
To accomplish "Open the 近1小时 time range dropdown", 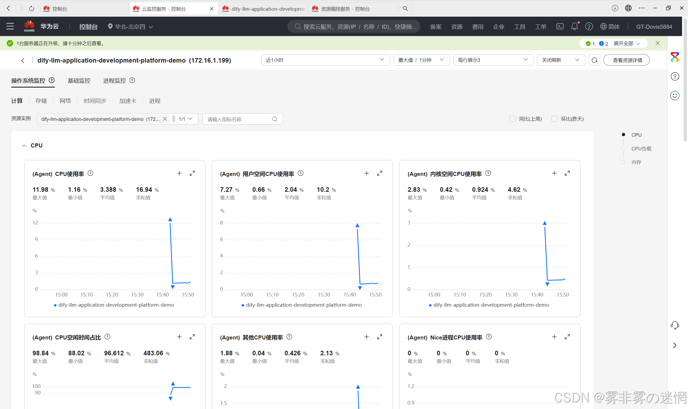I will tap(325, 60).
